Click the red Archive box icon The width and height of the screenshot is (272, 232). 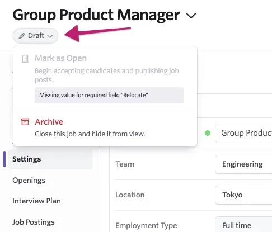[x=25, y=122]
